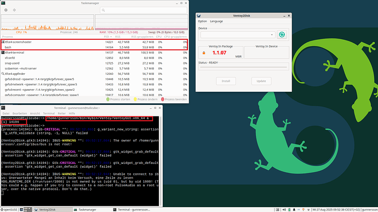Click the RAM usage graph in Taskmanager
This screenshot has width=378, height=212.
[141, 22]
